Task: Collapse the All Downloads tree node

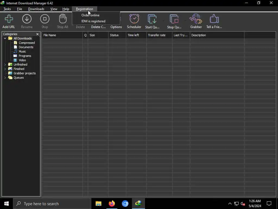Action: tap(5, 38)
